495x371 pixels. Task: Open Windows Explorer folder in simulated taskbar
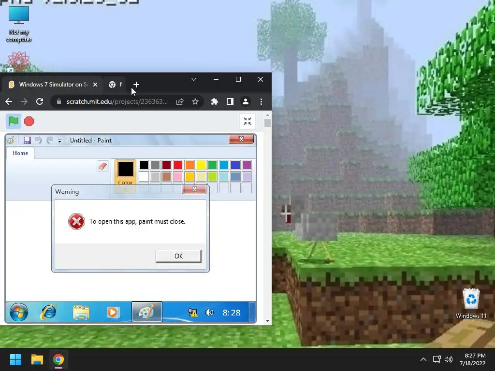pos(81,313)
